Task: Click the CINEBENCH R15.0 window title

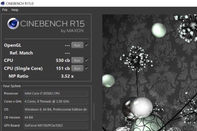Action: (x=20, y=3)
